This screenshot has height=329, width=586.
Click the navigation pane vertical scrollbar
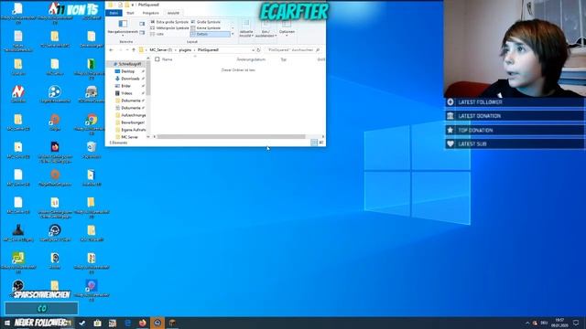148,79
